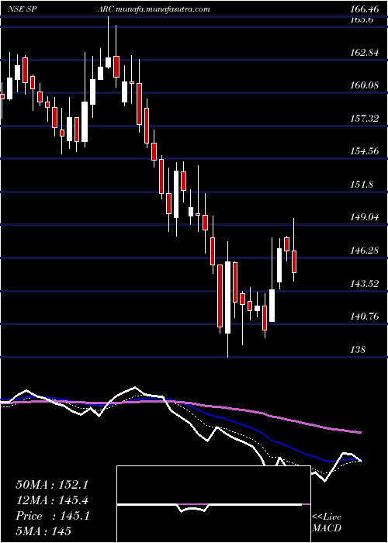
Task: Click the lowest long white candle near 138
Action: coord(227,297)
